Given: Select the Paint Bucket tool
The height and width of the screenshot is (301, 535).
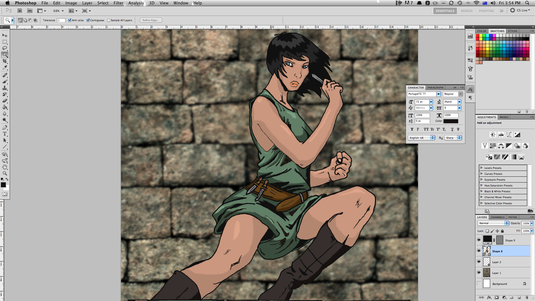Looking at the screenshot, I should click(5, 107).
